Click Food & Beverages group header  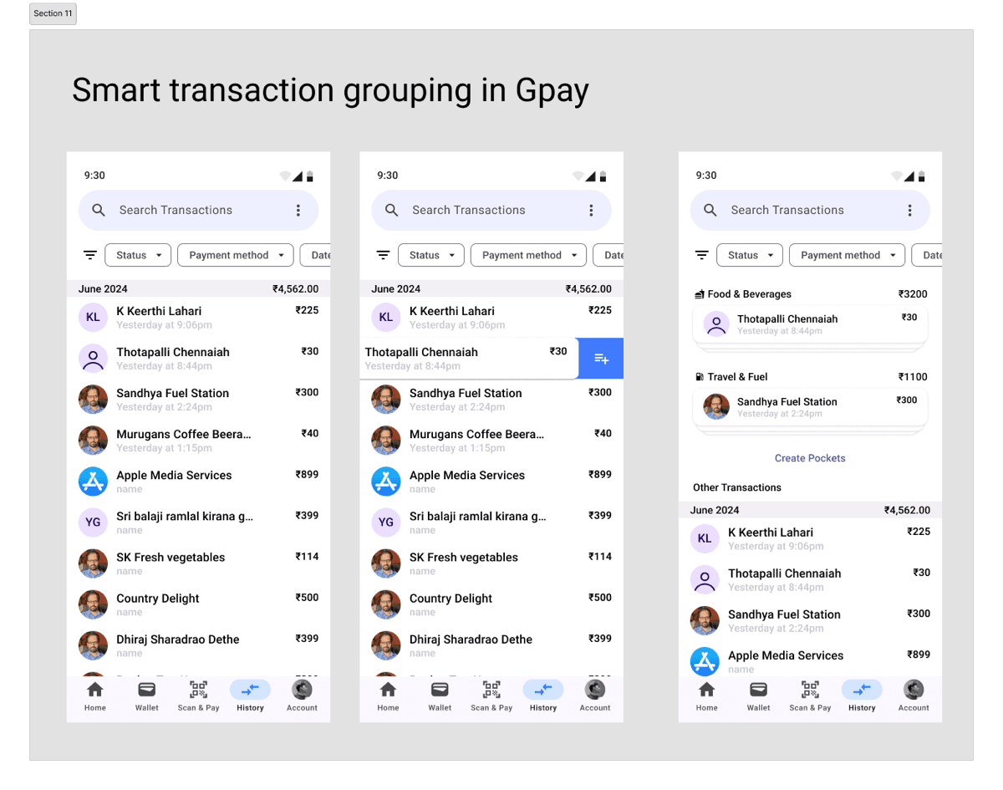coord(810,294)
